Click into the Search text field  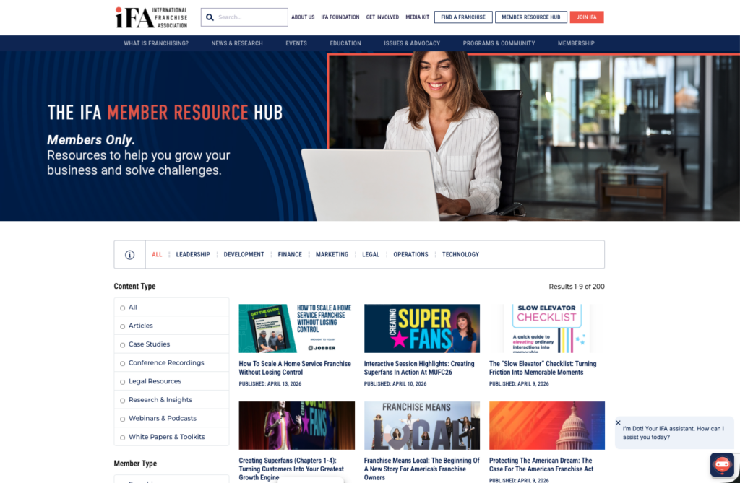250,17
